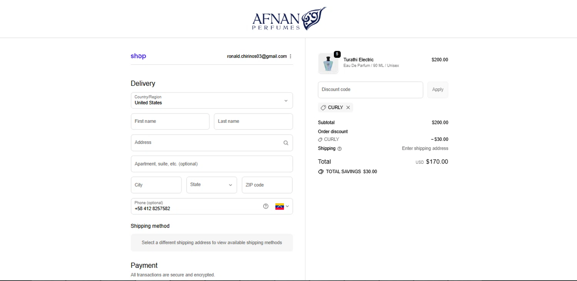Viewport: 577px width, 281px height.
Task: Focus the City field
Action: coord(156,185)
